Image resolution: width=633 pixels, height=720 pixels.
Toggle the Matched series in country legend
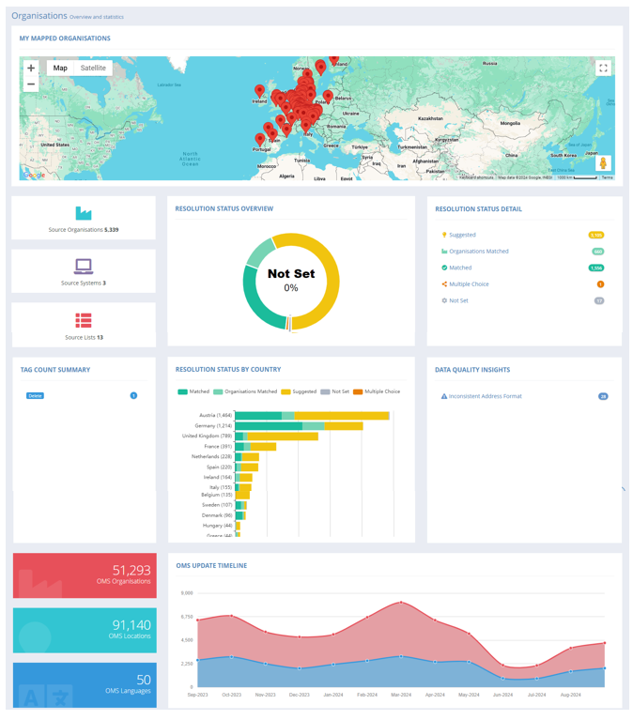[193, 391]
